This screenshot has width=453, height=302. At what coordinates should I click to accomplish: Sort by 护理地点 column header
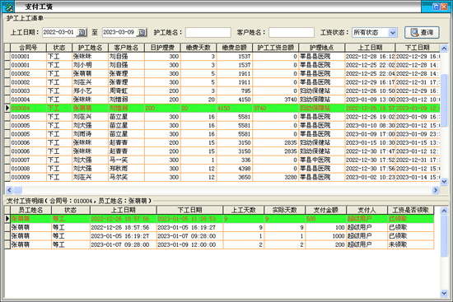coord(321,48)
